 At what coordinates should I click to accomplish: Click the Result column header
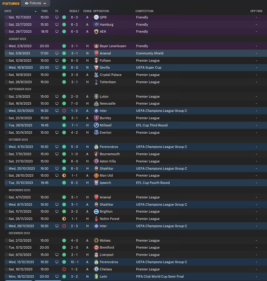[x=74, y=11]
